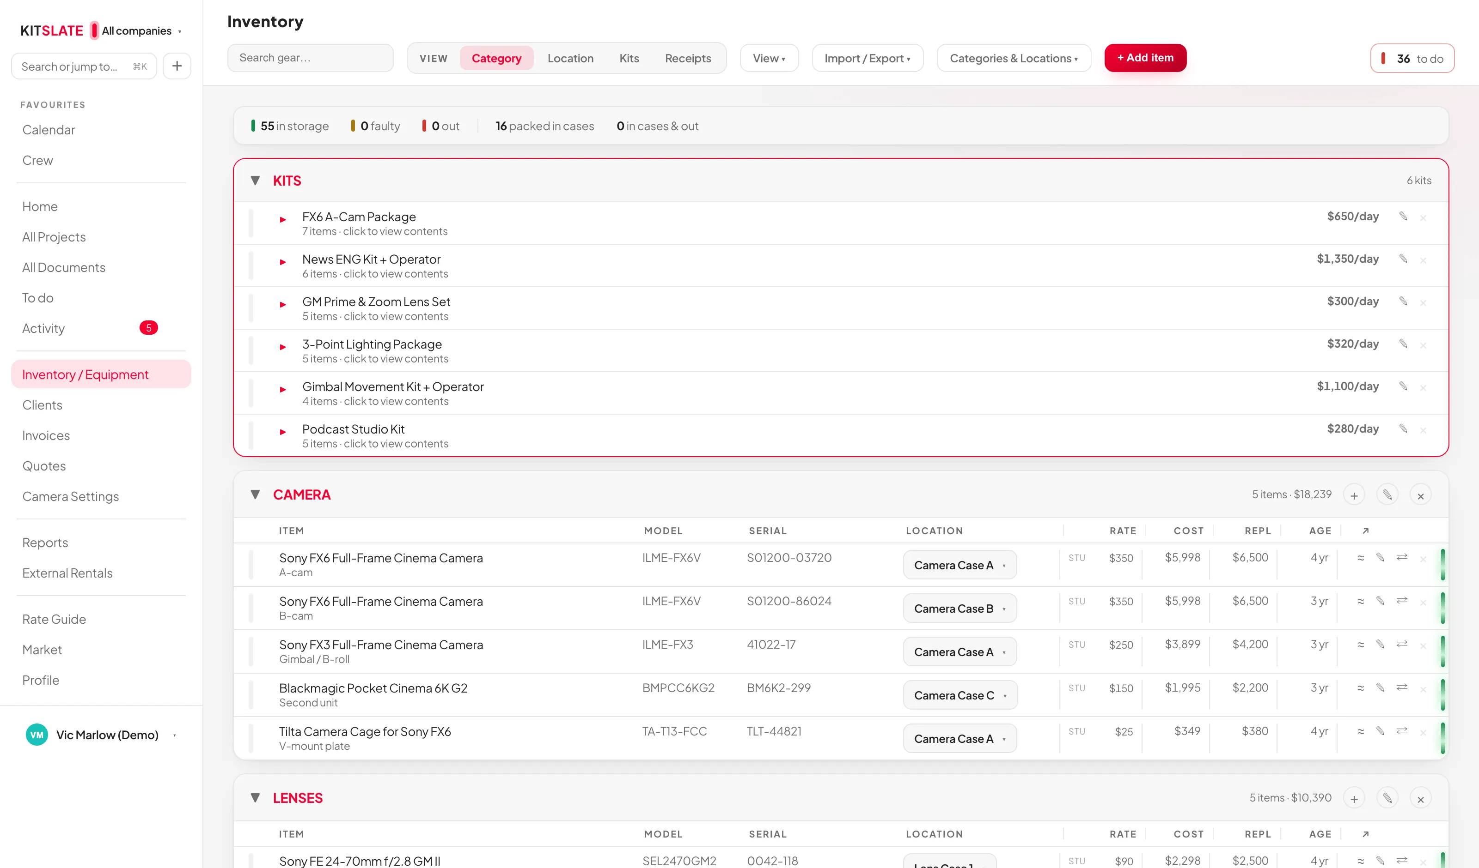Open the 36 to do button

(1412, 58)
